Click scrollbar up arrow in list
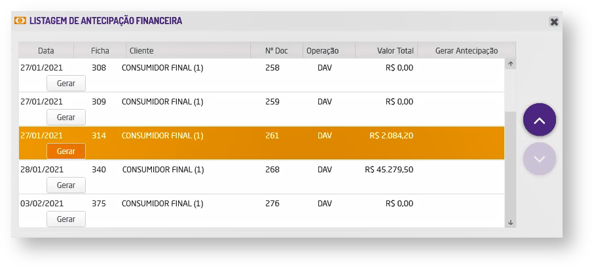Viewport: 594px width, 269px height. click(510, 64)
